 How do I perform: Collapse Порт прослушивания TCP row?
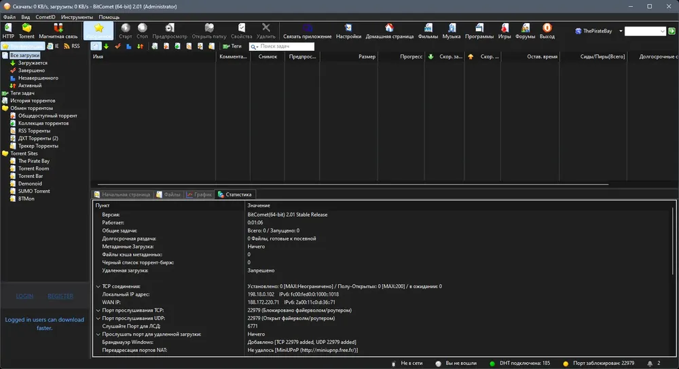pyautogui.click(x=98, y=311)
